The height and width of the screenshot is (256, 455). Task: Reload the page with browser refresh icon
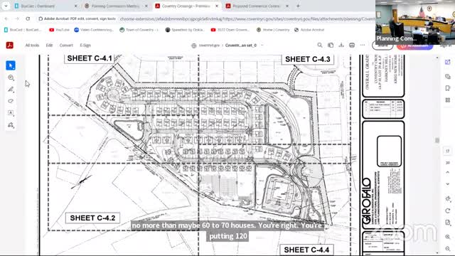[x=28, y=18]
